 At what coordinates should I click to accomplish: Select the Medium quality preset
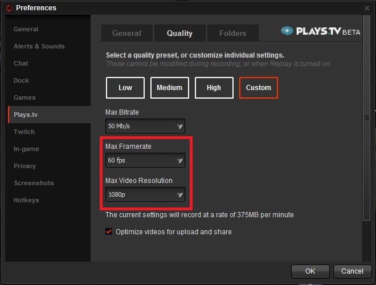[170, 88]
